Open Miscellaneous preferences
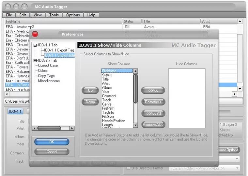 49,81
